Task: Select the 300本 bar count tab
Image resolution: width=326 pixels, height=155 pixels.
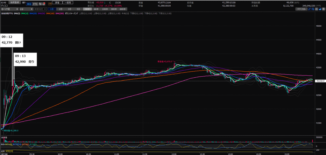Action: point(114,9)
